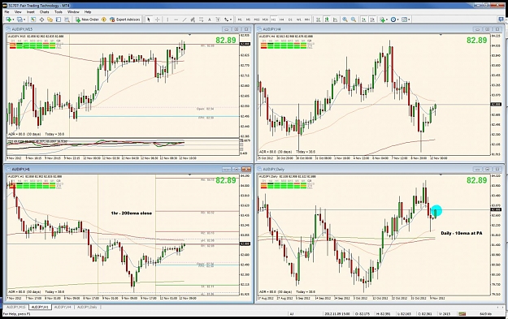Image resolution: width=508 pixels, height=319 pixels.
Task: Select the 'Daily - 10ema at PA' label
Action: click(x=462, y=233)
